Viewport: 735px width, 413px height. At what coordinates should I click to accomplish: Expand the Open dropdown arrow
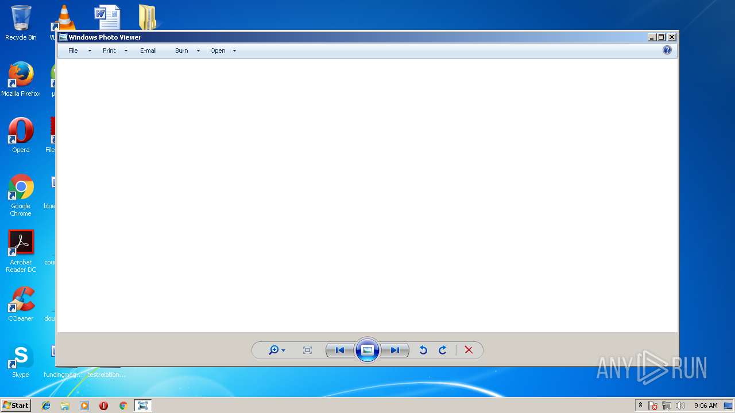(x=234, y=50)
